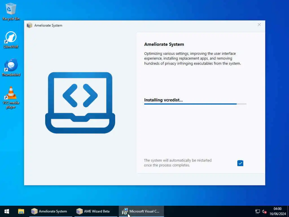Click the 'Installing vcredist...' status text

(x=163, y=100)
